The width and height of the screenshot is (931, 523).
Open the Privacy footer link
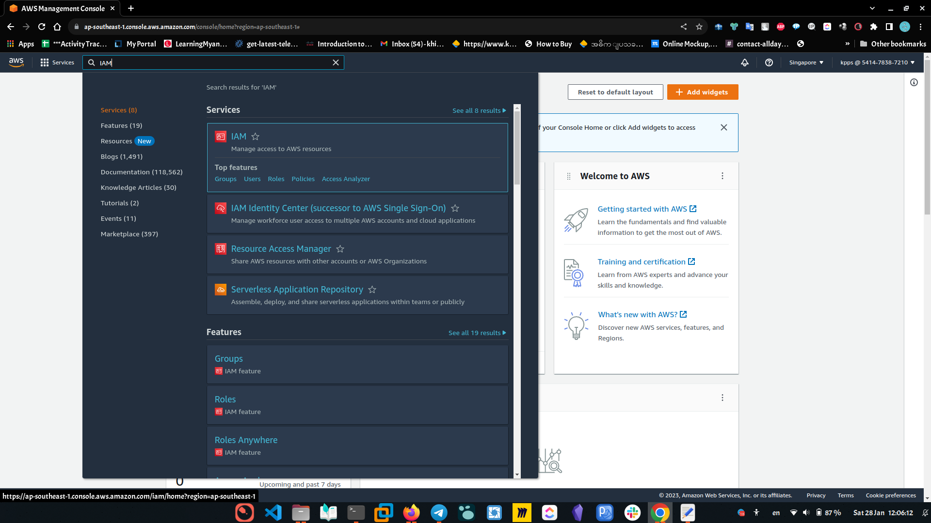coord(816,495)
